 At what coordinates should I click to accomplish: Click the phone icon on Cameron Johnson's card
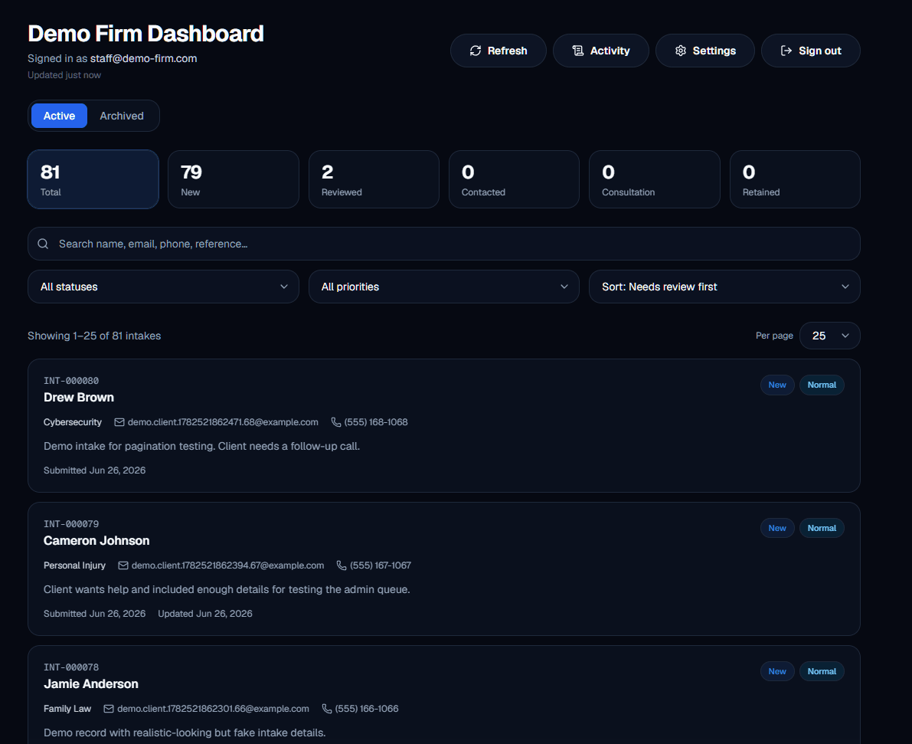pyautogui.click(x=342, y=565)
